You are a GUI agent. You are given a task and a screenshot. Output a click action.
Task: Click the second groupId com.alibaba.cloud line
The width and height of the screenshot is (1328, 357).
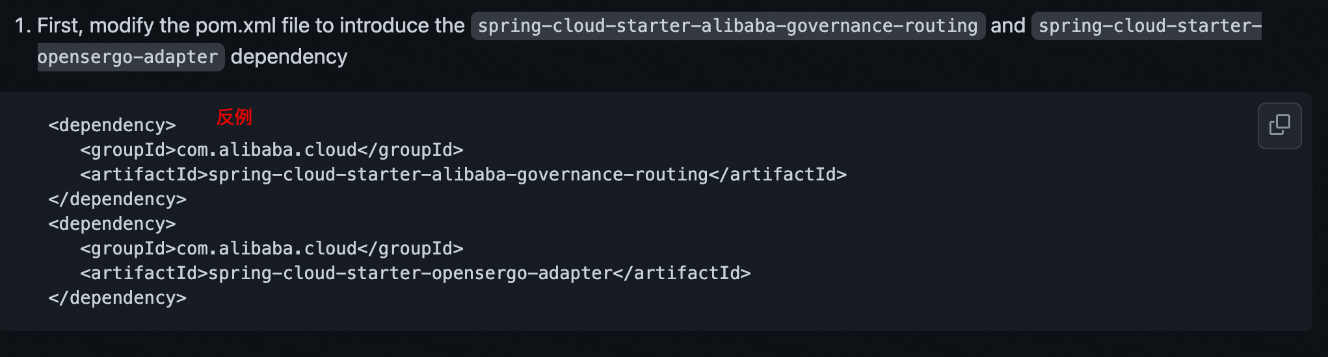[x=272, y=249]
